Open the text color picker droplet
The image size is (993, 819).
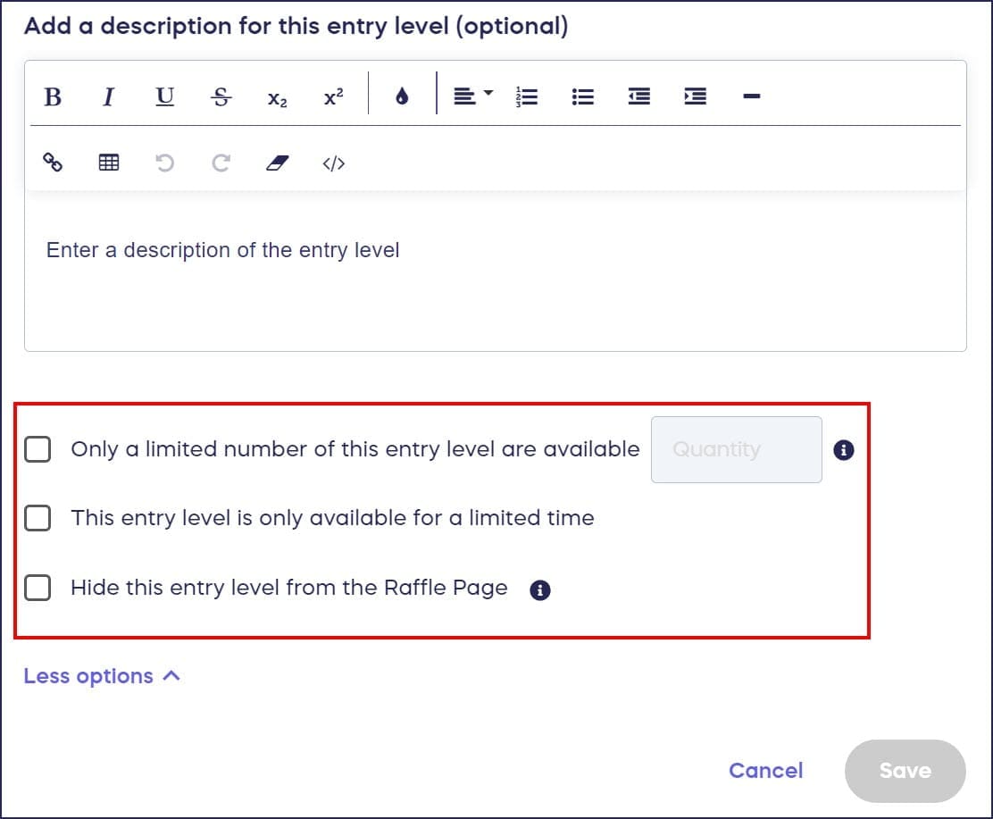(402, 96)
